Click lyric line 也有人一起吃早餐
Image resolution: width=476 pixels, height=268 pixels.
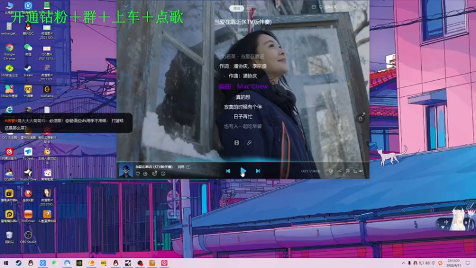(x=243, y=126)
